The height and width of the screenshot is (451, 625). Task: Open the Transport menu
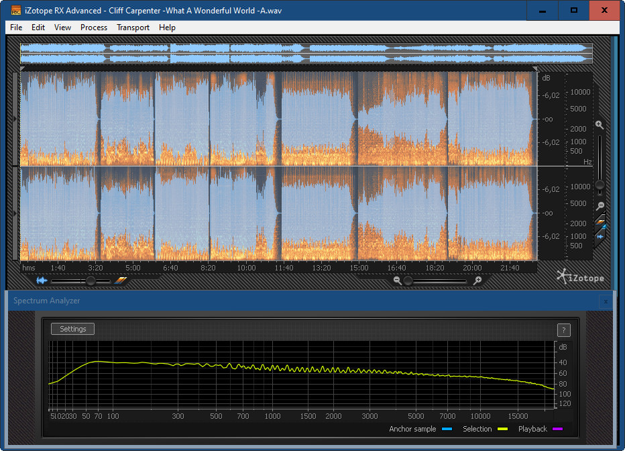[133, 28]
